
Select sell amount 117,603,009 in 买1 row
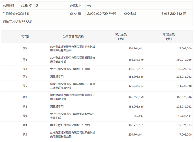(184, 48)
